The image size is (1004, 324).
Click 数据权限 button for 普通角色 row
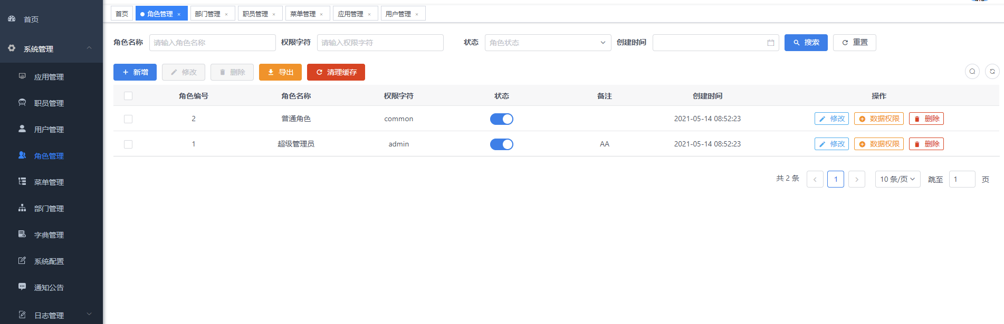pos(878,119)
